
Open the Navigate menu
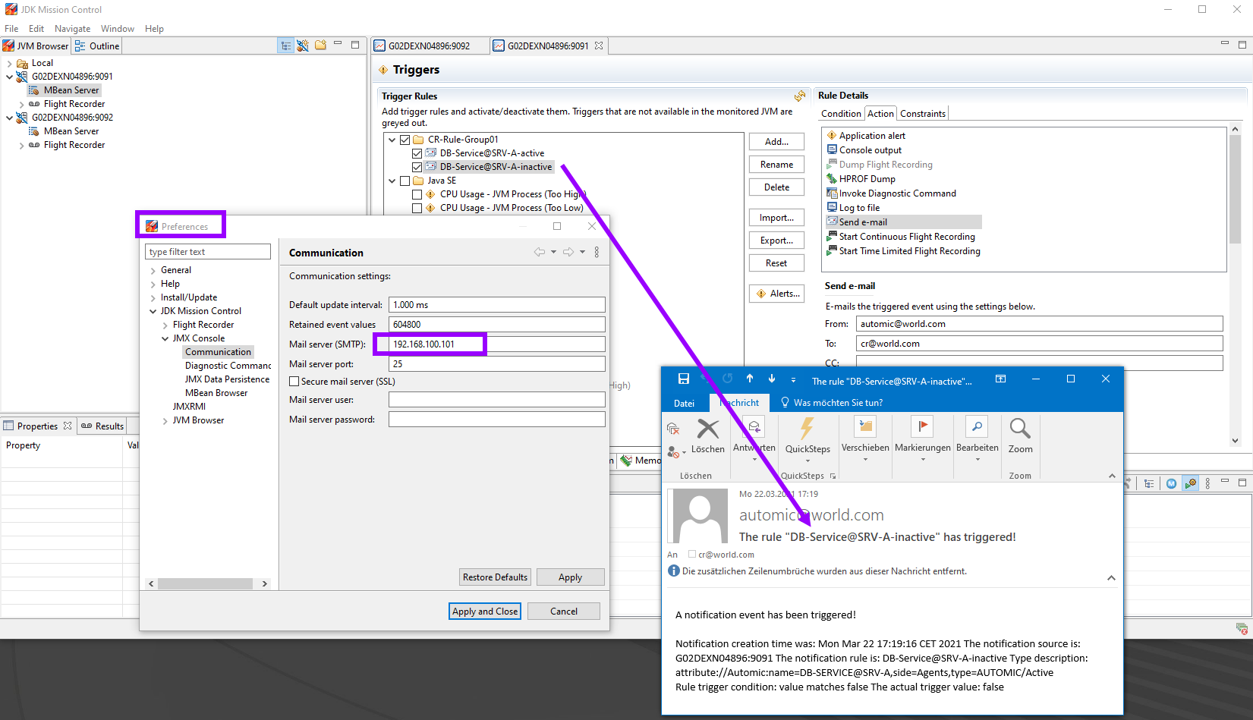(x=72, y=29)
